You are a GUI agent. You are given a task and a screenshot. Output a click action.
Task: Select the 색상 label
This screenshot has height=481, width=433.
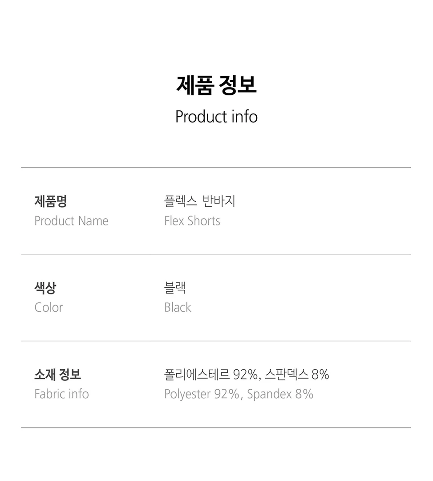pyautogui.click(x=45, y=288)
